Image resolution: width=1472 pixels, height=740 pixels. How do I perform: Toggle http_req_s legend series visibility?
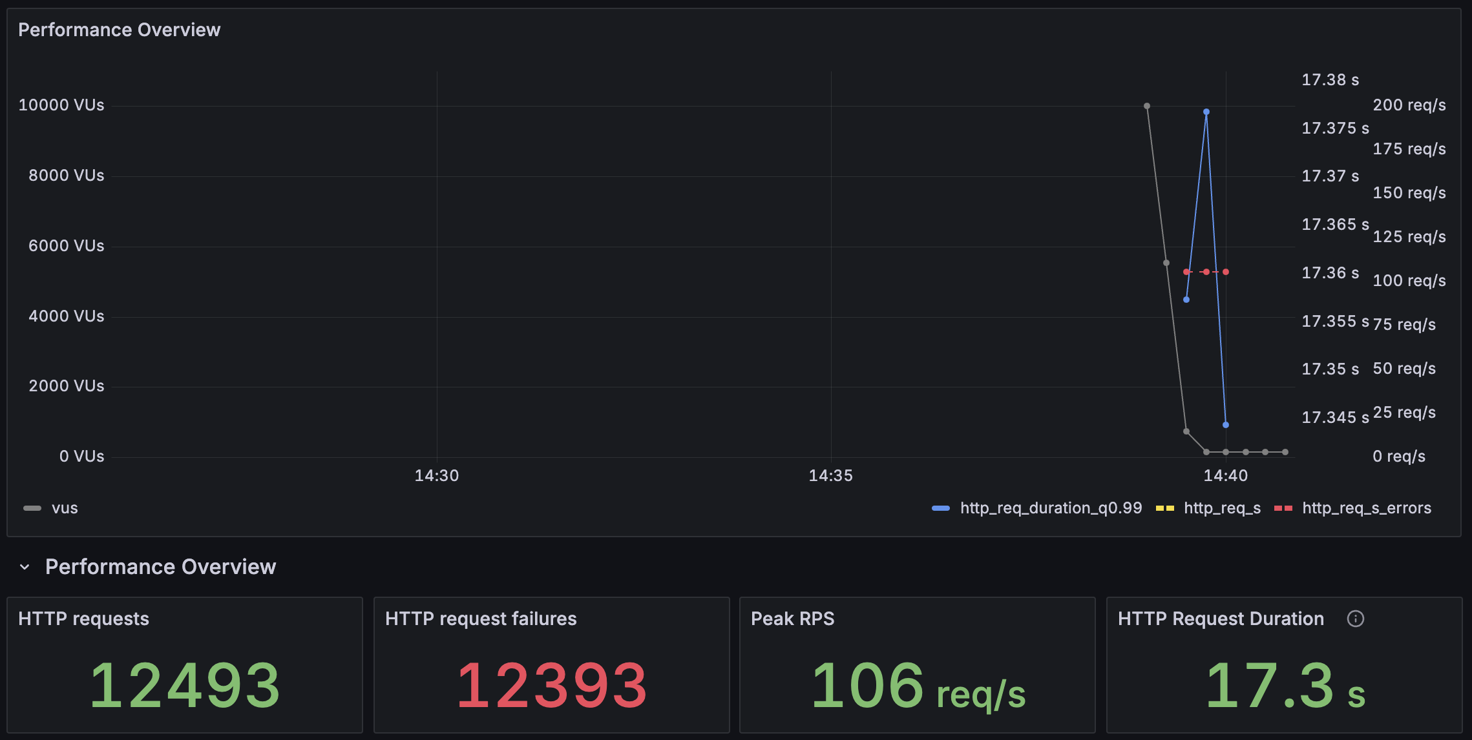click(x=1222, y=508)
